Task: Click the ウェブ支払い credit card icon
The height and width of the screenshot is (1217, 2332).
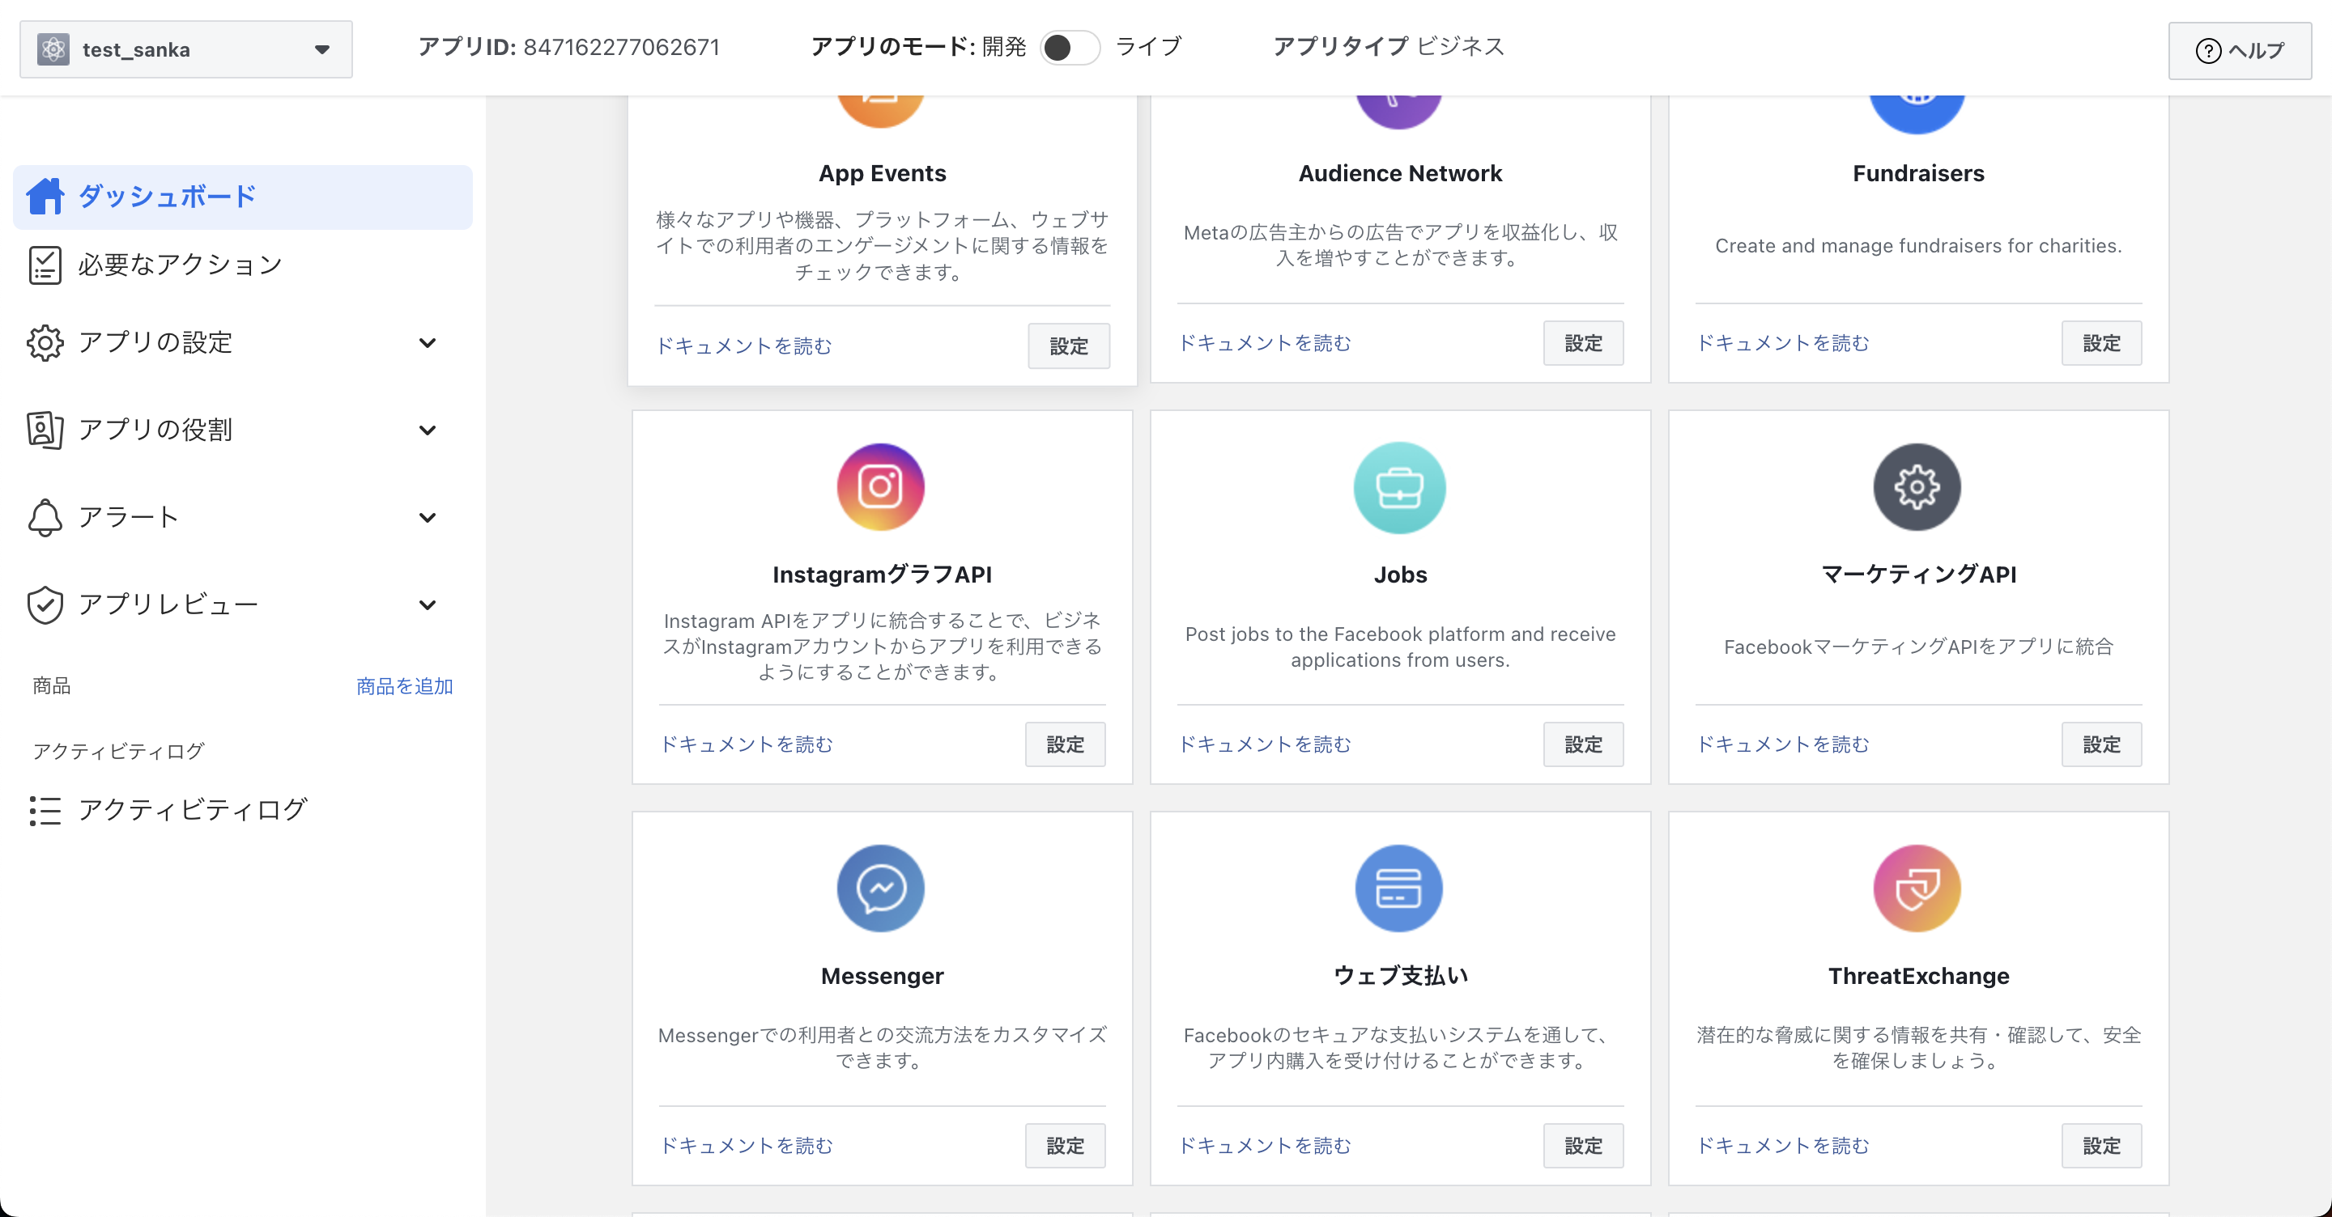Action: [x=1398, y=888]
